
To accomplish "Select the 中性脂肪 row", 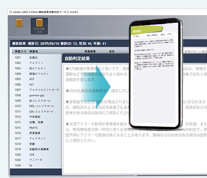I will click(37, 117).
